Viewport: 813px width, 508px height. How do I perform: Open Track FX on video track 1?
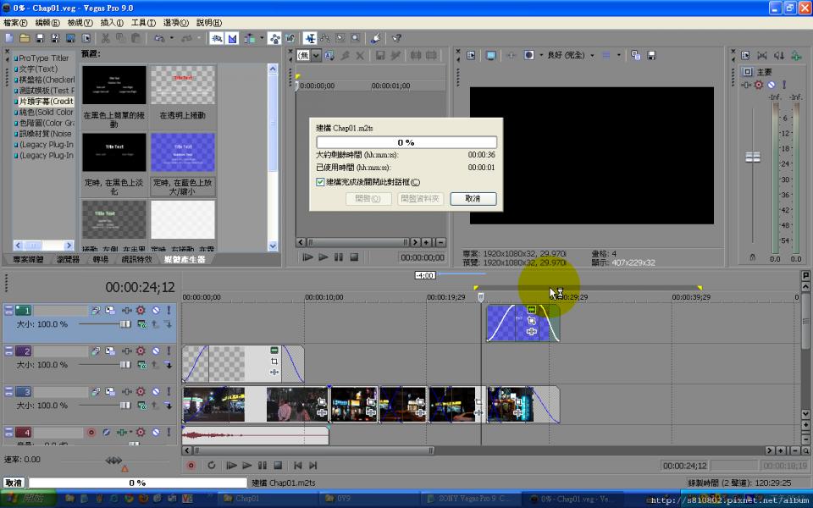pos(141,311)
